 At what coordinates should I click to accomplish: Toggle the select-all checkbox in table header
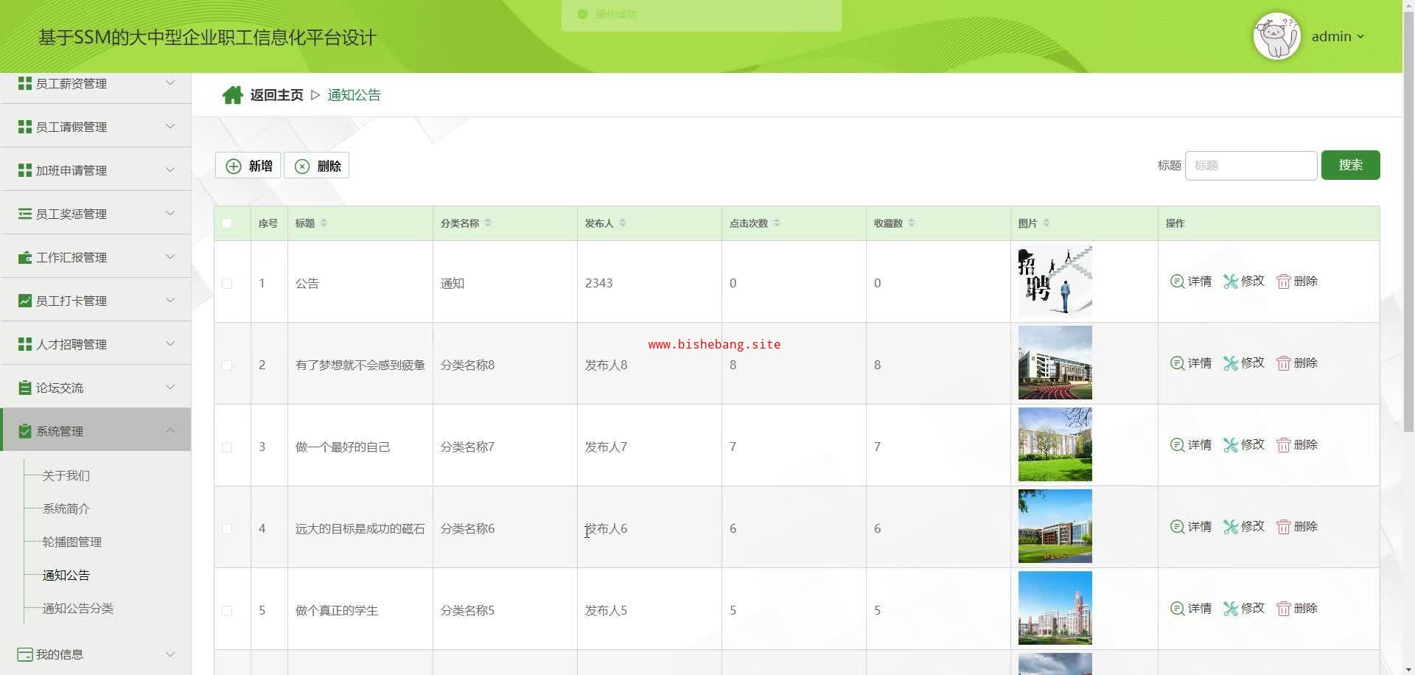point(227,223)
